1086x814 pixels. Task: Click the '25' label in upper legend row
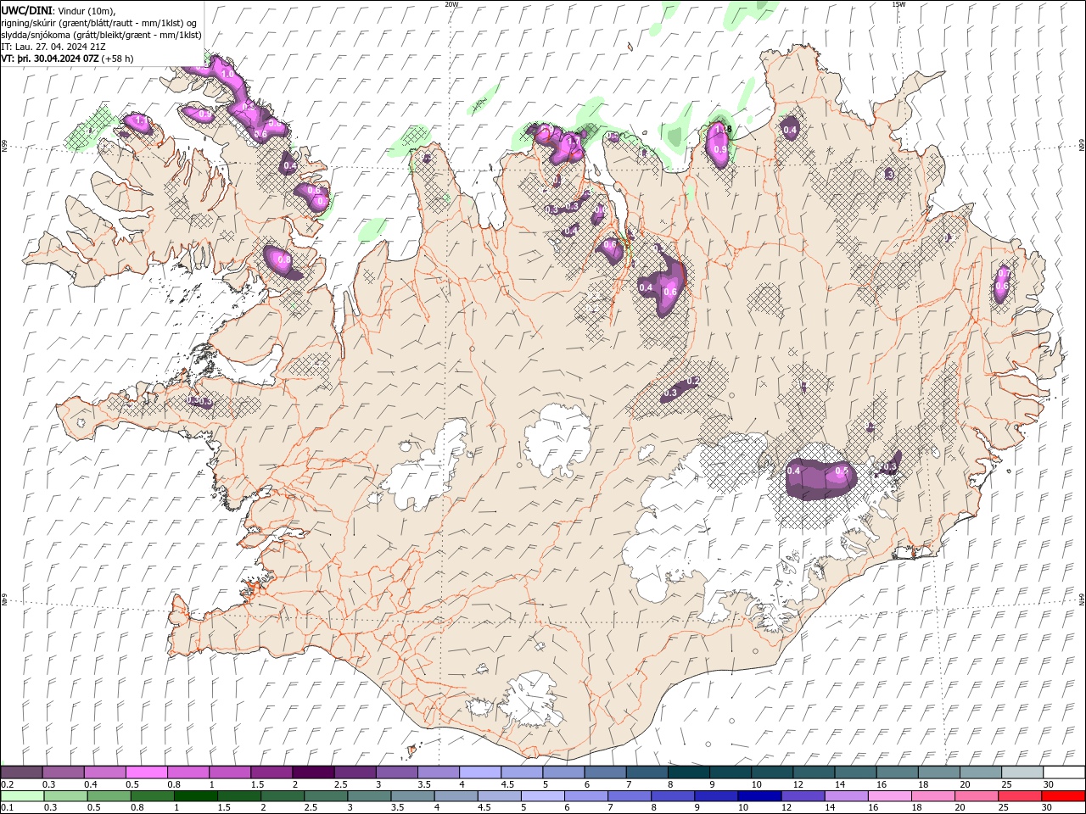(x=1005, y=784)
